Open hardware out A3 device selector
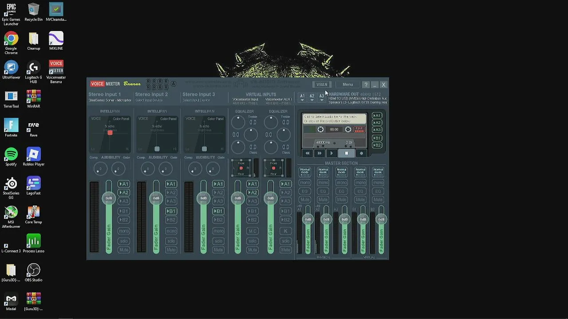Screen dimensions: 568x319 coord(322,97)
